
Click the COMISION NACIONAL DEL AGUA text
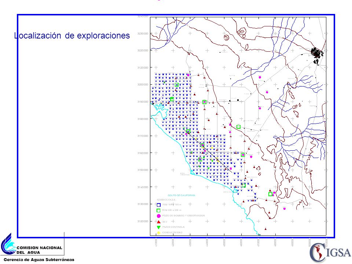coord(39,250)
